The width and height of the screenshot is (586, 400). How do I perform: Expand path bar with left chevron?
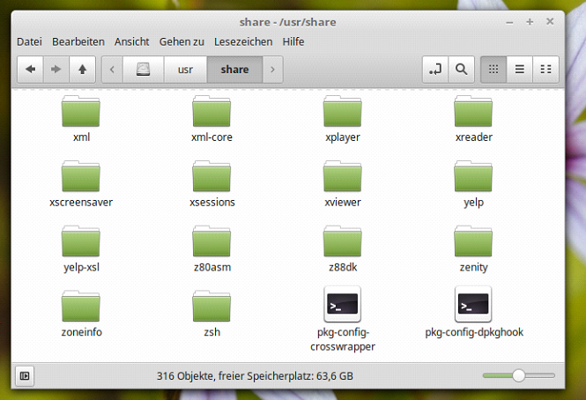[x=112, y=70]
